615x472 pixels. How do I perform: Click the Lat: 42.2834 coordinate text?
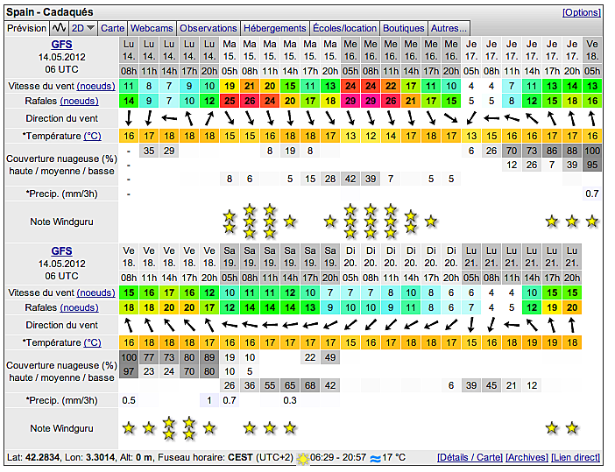(33, 457)
